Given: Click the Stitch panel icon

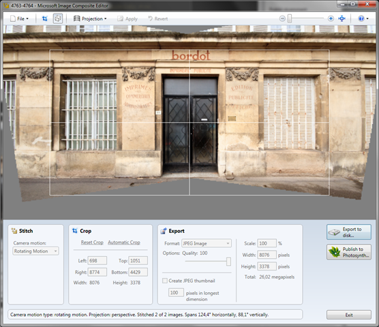Looking at the screenshot, I should (14, 231).
